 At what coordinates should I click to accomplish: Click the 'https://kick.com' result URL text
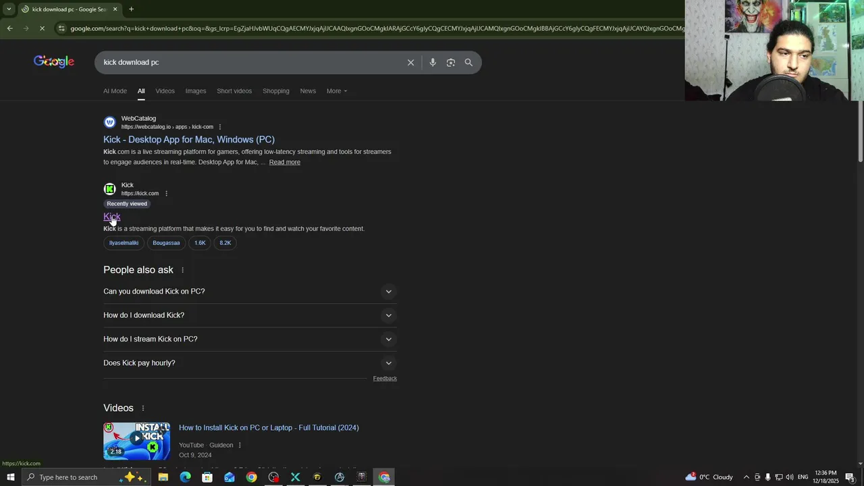tap(140, 194)
